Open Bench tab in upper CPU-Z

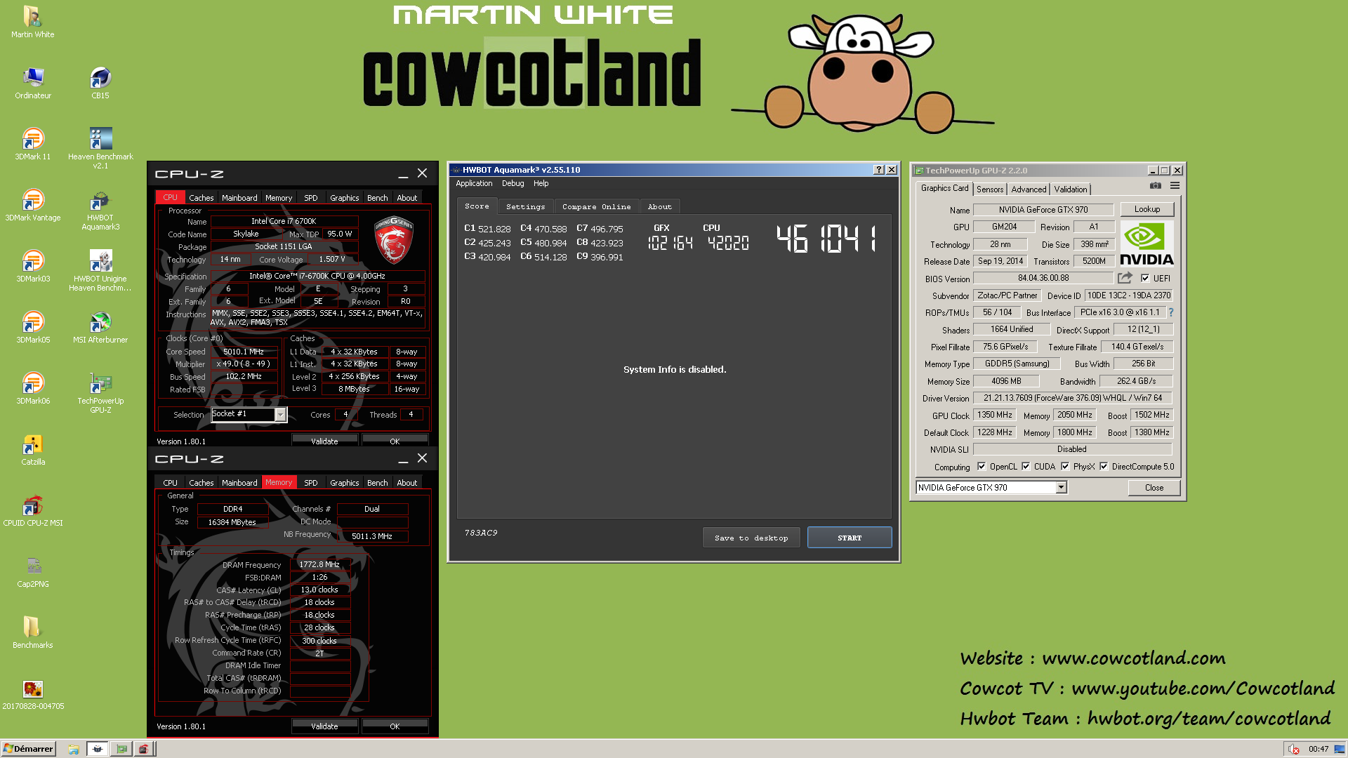pos(378,198)
